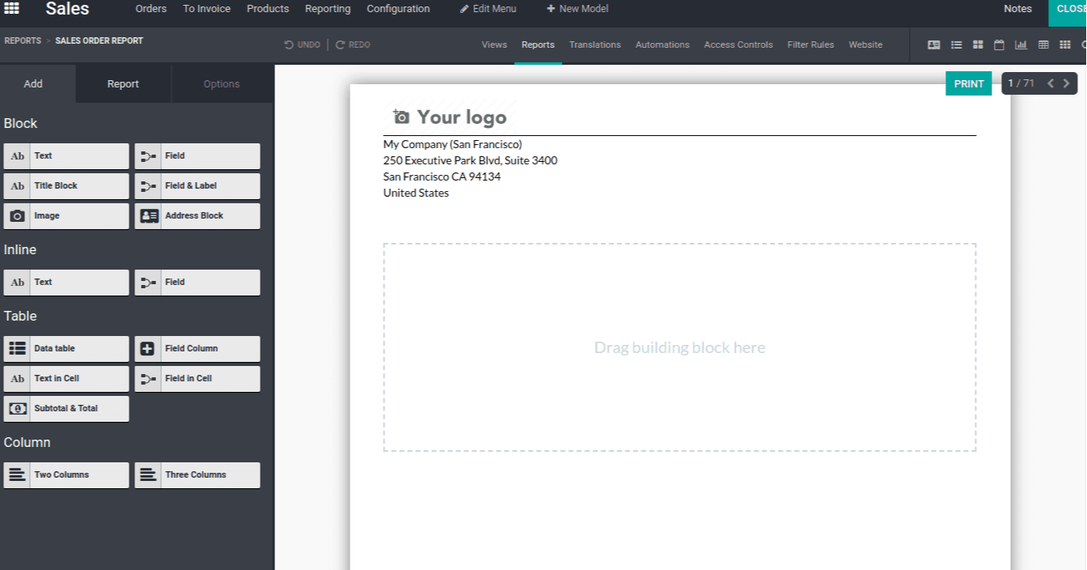This screenshot has height=570, width=1087.
Task: Open the calendar view icon
Action: tap(999, 45)
